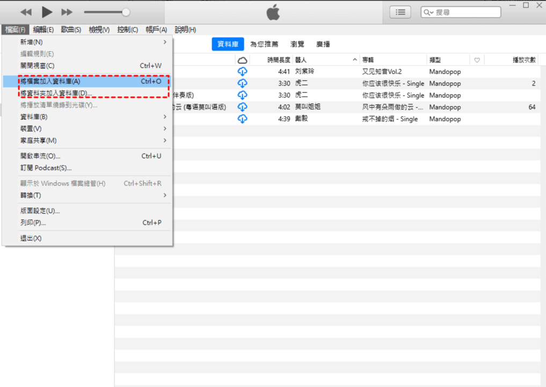Viewport: 546px width, 387px height.
Task: Click the 搜尋 search field
Action: [461, 12]
